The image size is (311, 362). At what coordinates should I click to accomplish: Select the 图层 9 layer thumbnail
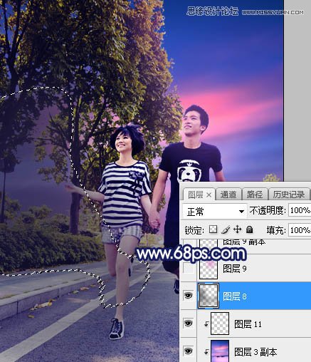pos(209,269)
